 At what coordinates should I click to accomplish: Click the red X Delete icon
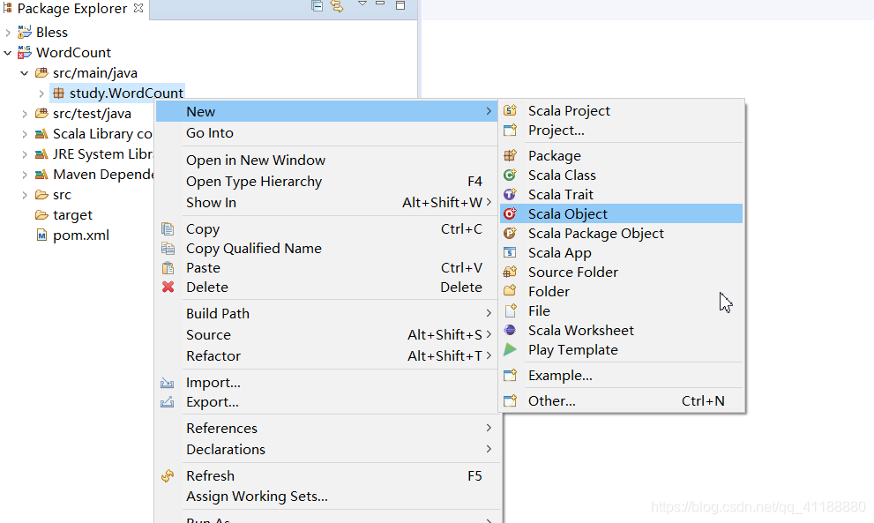tap(168, 288)
